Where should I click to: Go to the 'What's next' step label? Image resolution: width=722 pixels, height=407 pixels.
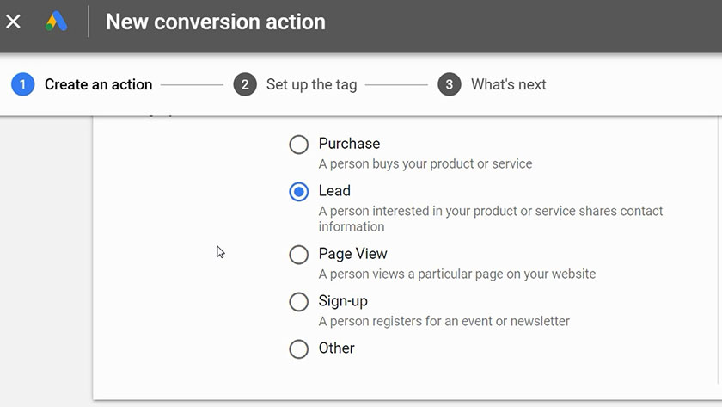508,84
